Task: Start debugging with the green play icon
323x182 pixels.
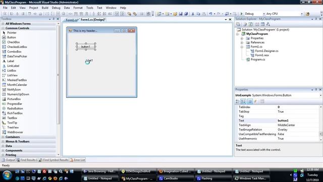Action: click(x=242, y=14)
